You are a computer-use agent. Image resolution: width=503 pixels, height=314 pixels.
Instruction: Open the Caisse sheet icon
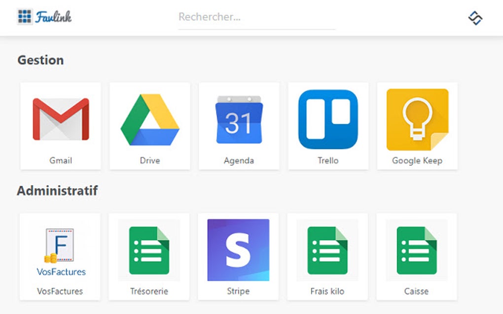coord(417,251)
